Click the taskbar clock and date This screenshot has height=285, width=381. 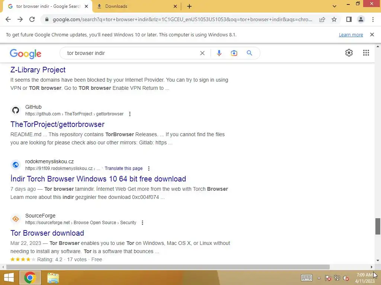click(365, 278)
